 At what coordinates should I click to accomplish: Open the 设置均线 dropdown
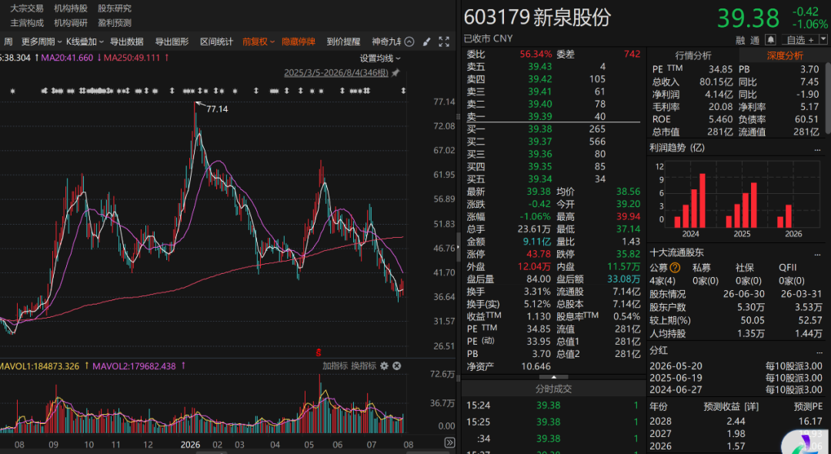[381, 58]
